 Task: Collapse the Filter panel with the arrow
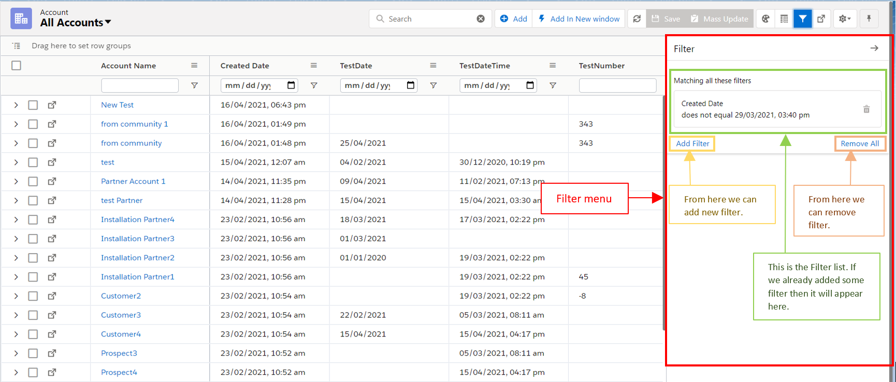point(874,48)
